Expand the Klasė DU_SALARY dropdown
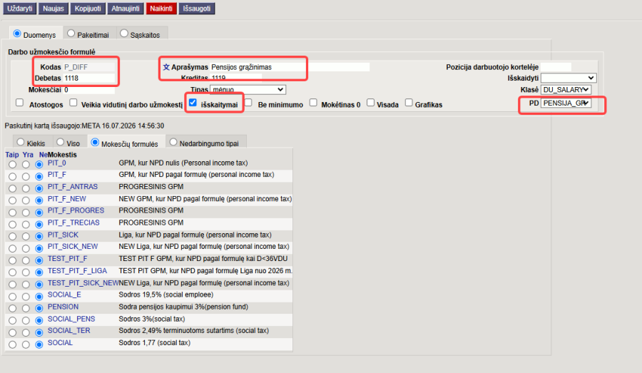Image resolution: width=642 pixels, height=373 pixels. [x=566, y=90]
